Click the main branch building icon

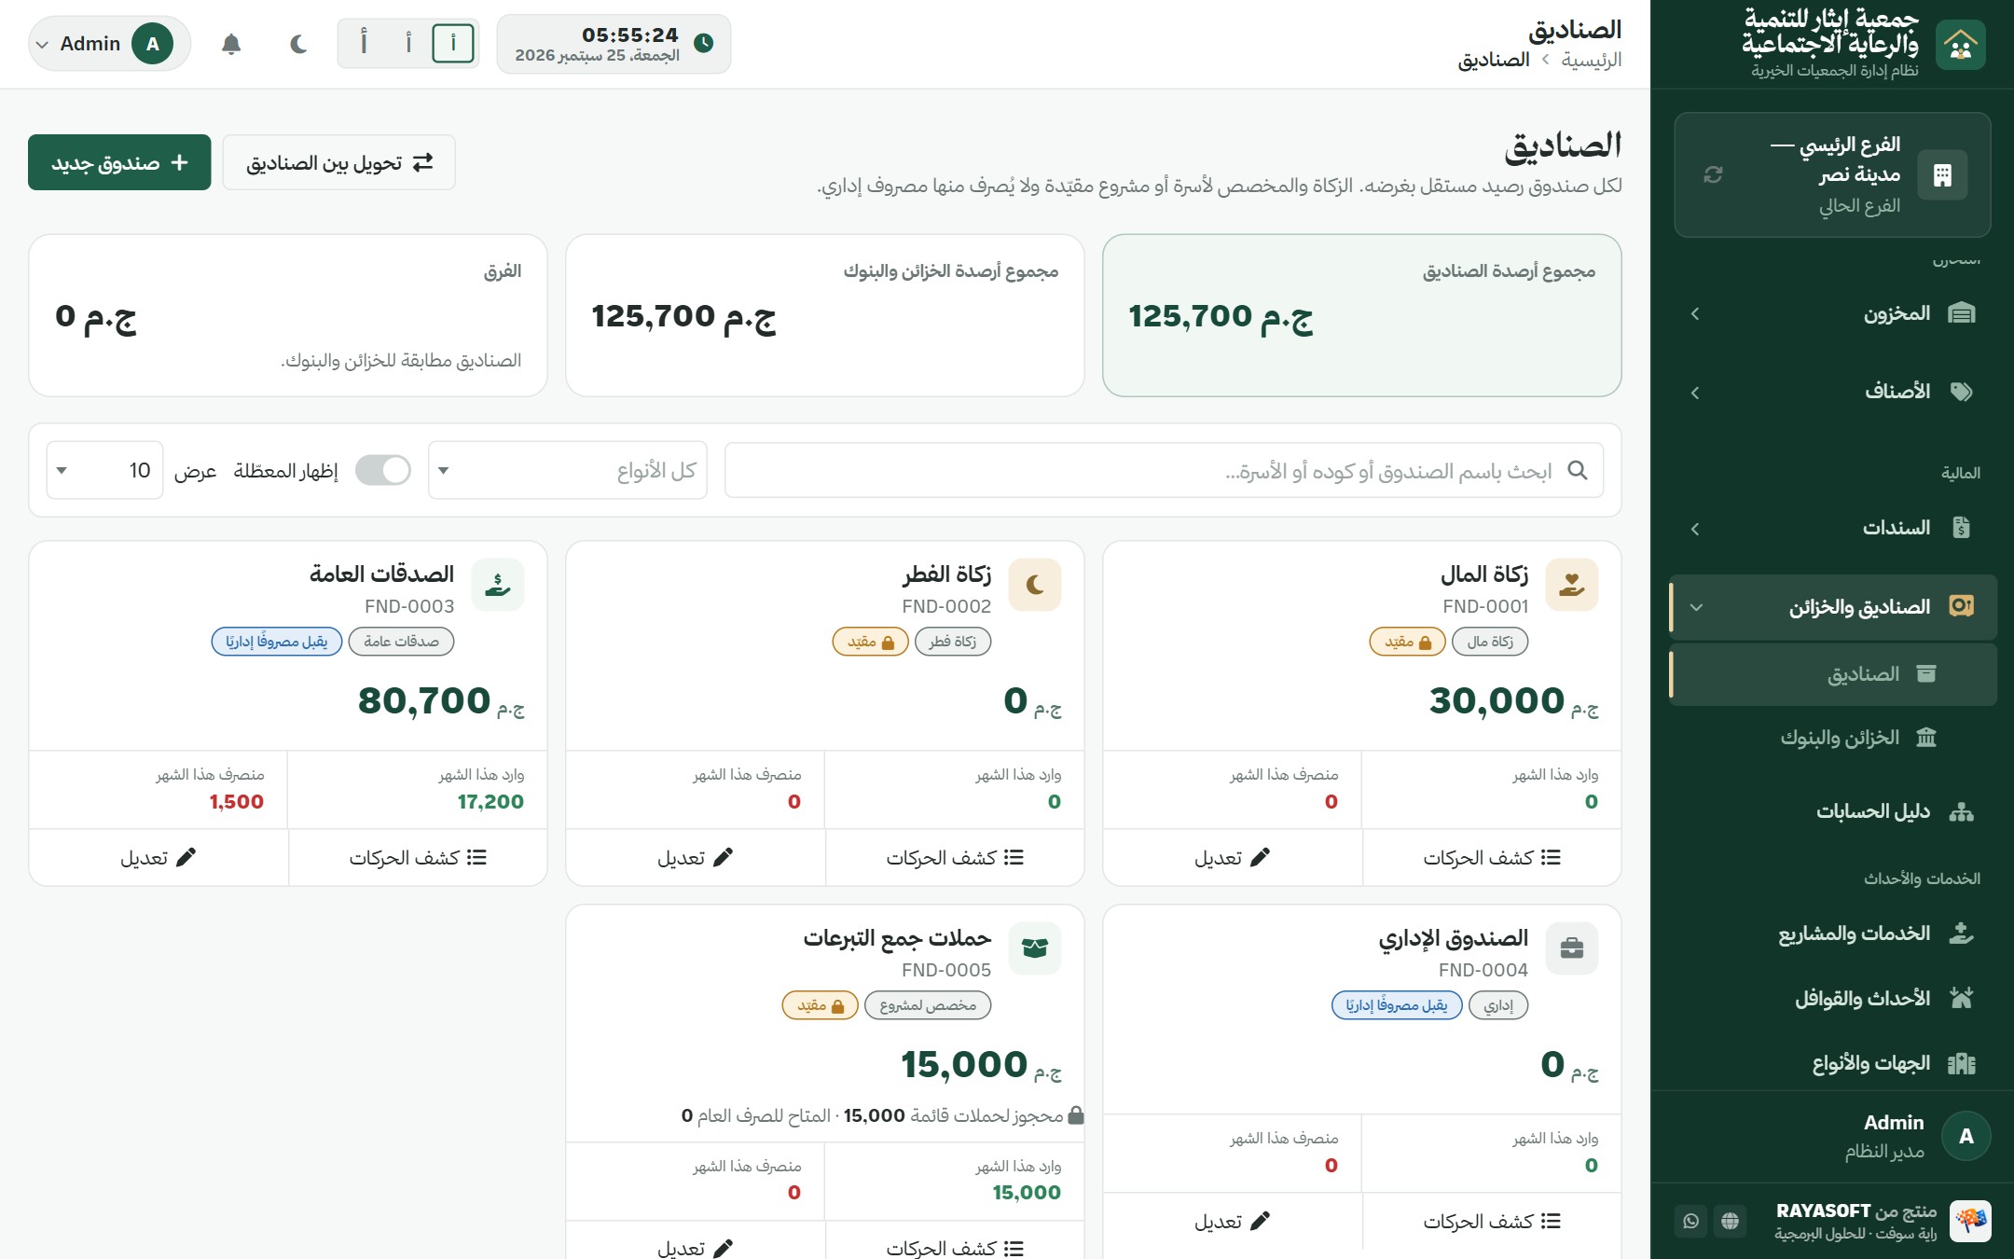(x=1942, y=174)
